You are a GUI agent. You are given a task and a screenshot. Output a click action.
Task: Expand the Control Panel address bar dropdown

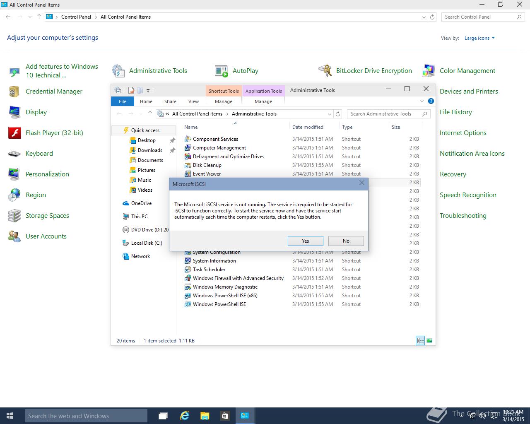point(424,17)
